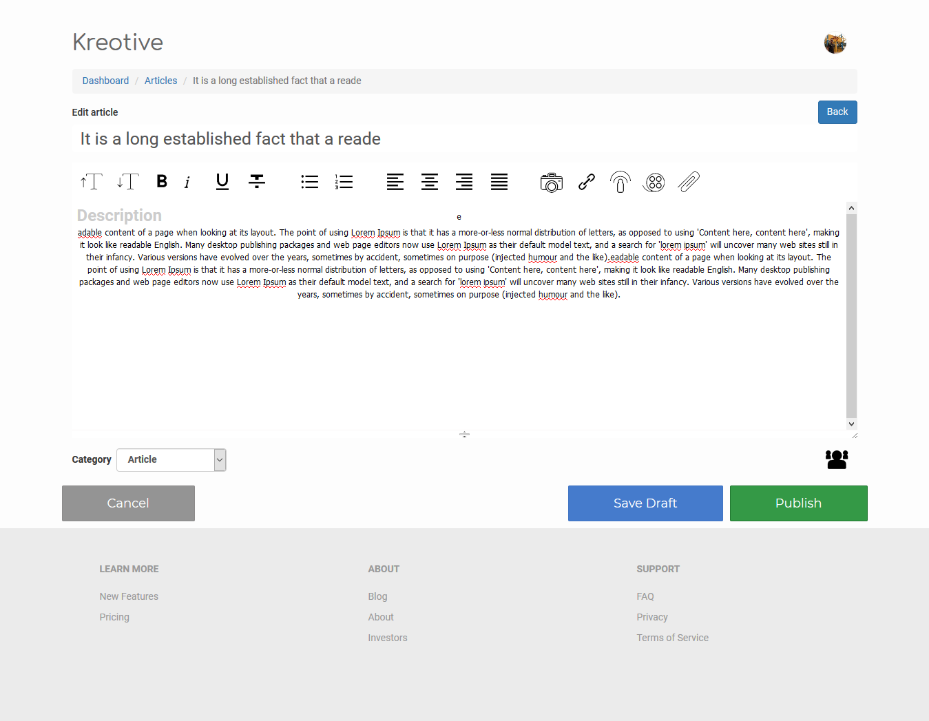Click the editor scrollbar down arrow

(x=851, y=424)
